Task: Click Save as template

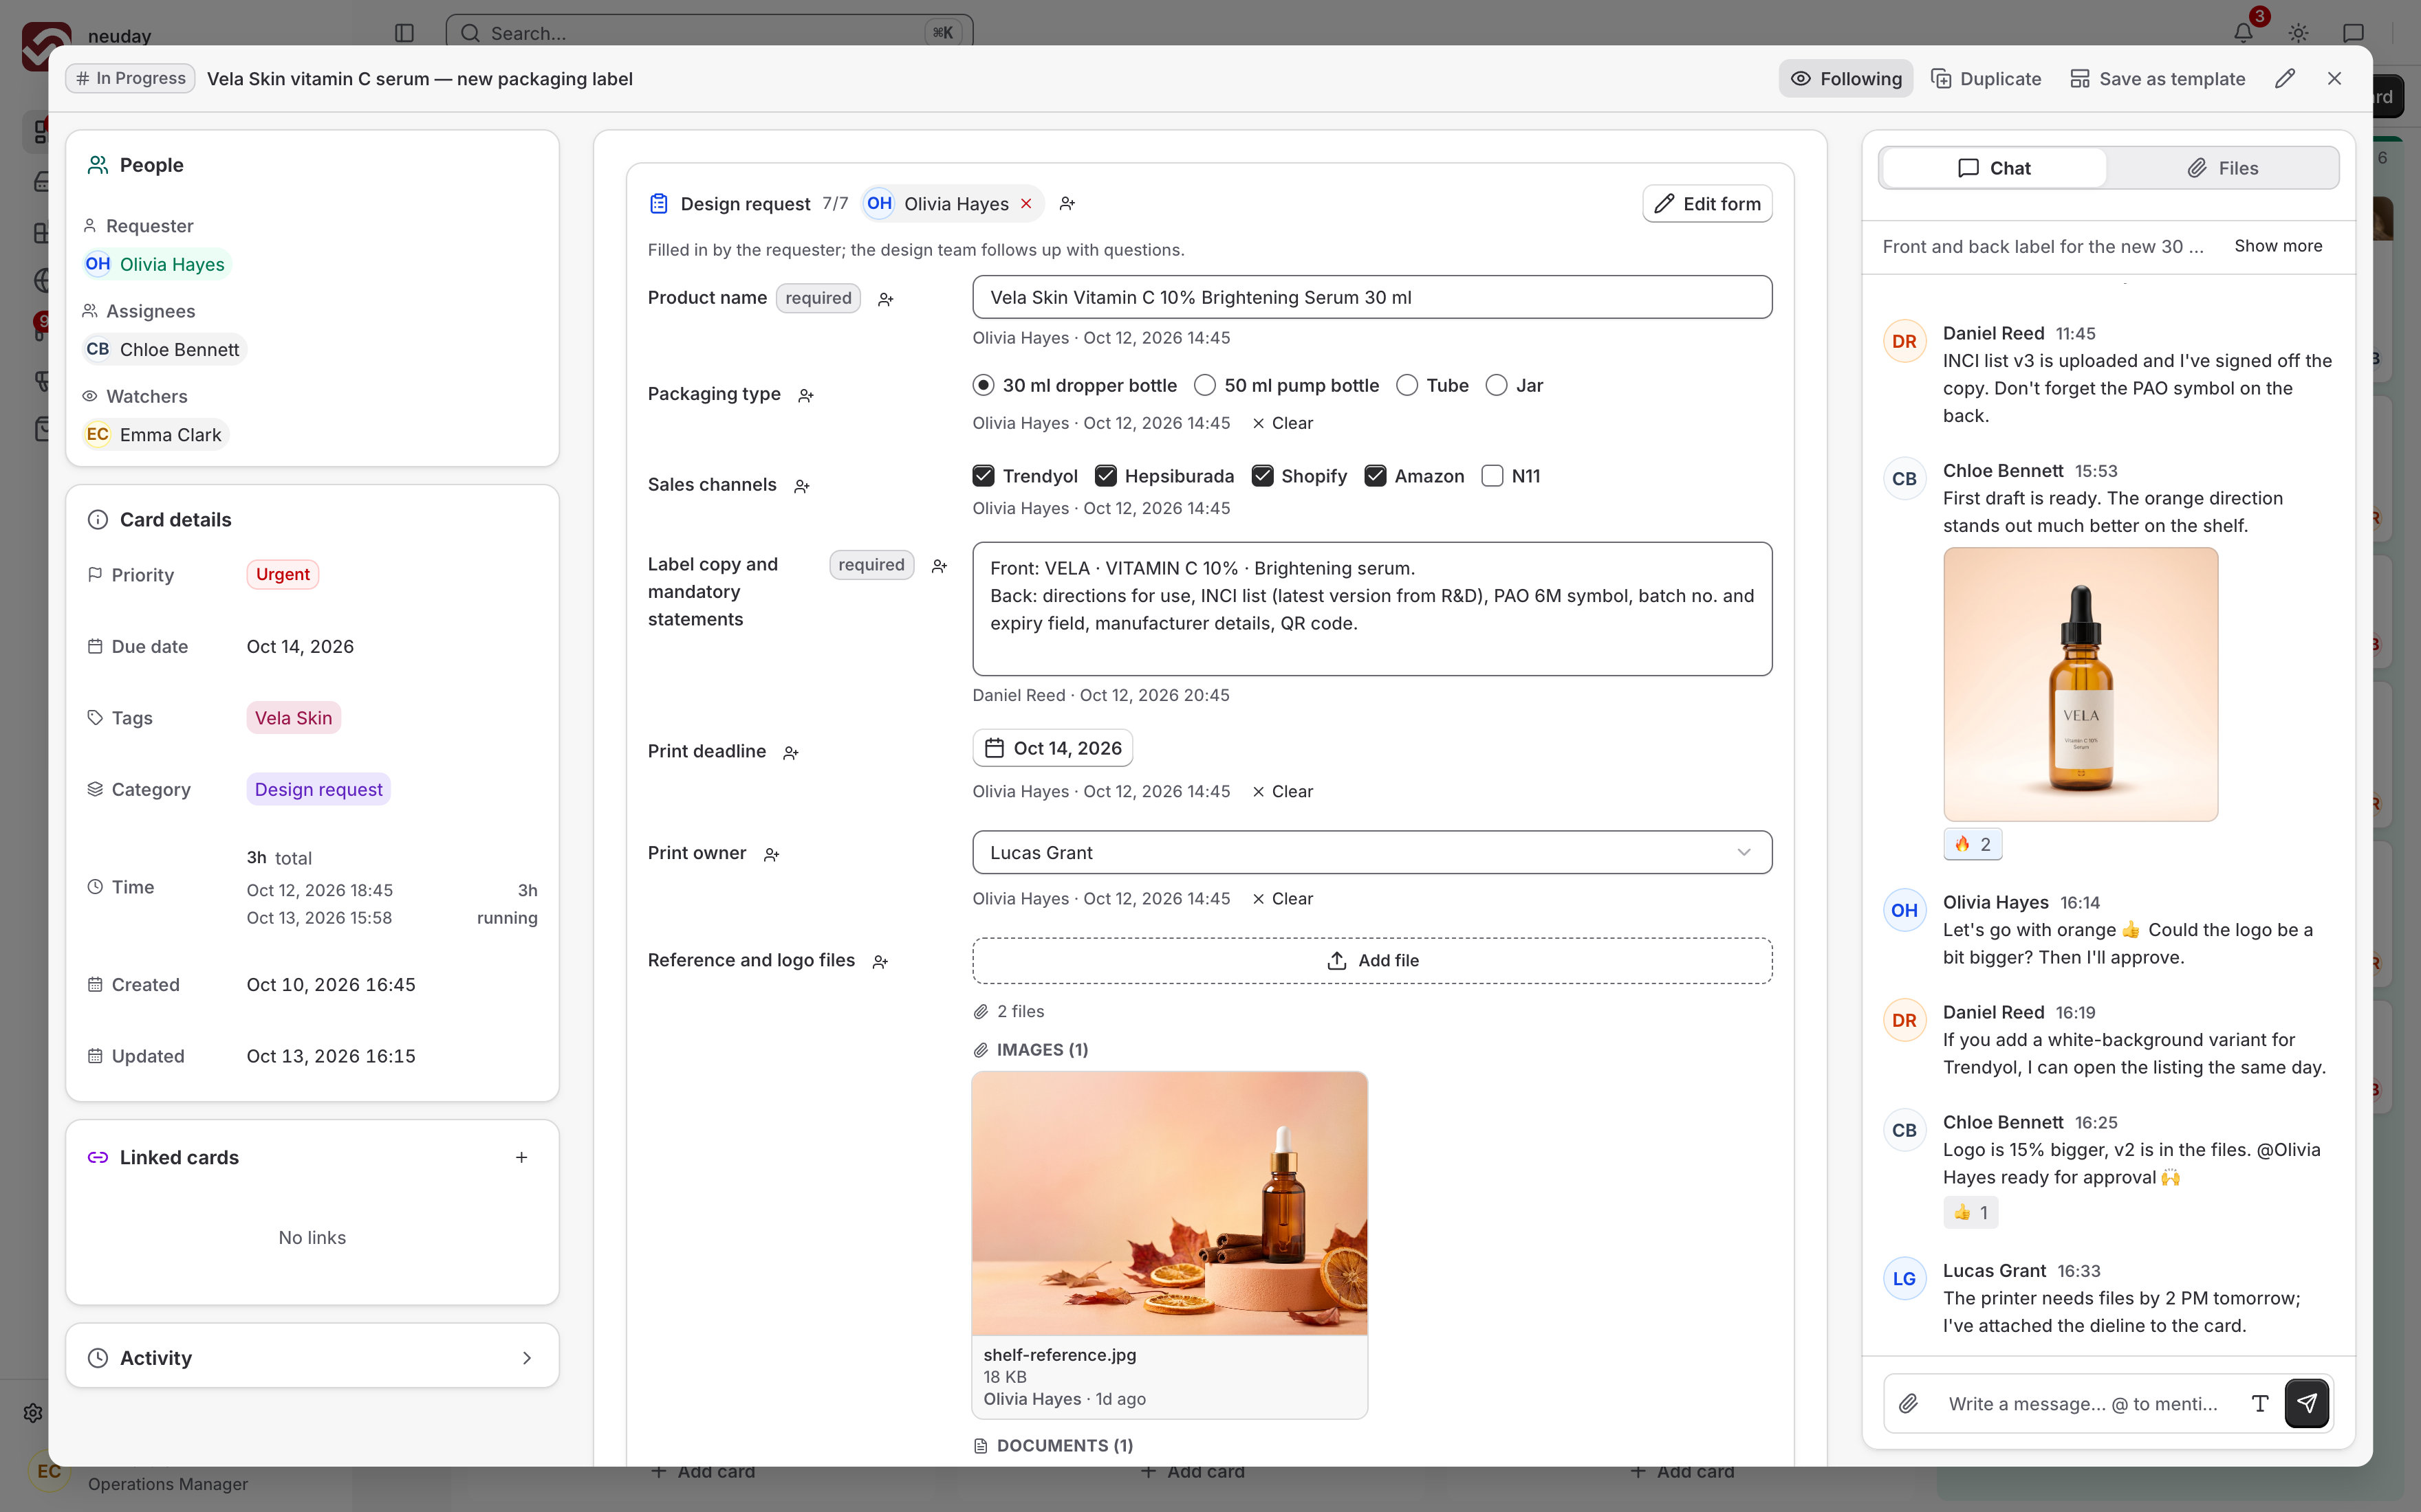Action: 2157,79
